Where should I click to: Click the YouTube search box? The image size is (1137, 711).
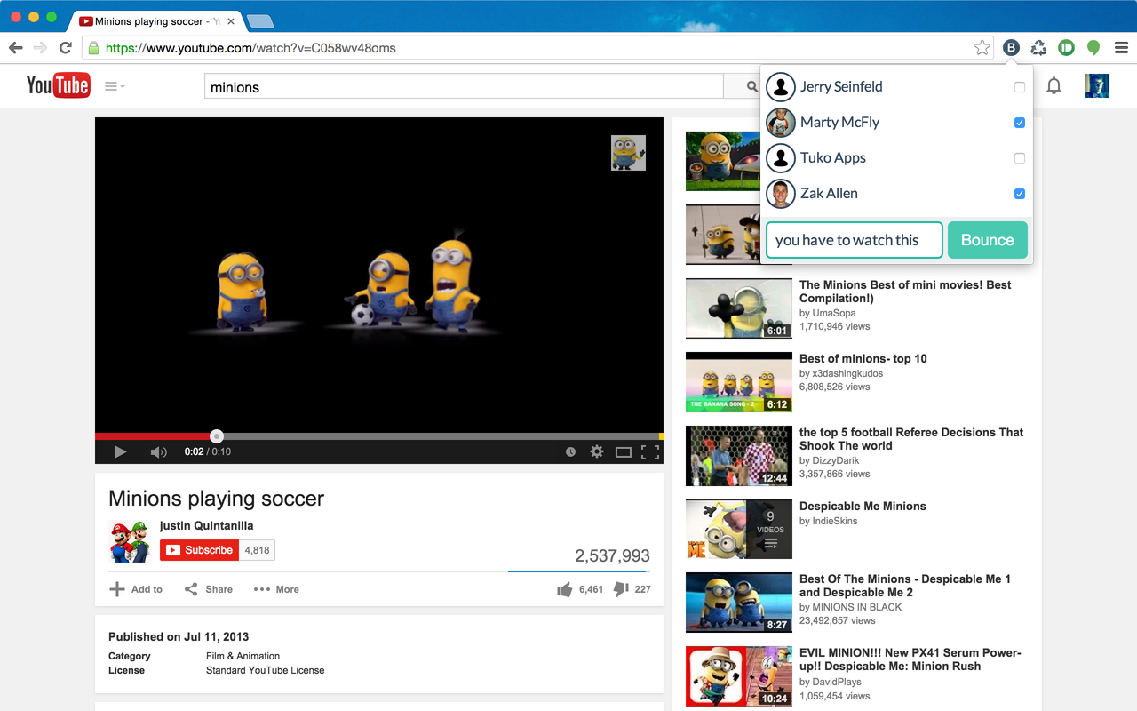pyautogui.click(x=464, y=86)
